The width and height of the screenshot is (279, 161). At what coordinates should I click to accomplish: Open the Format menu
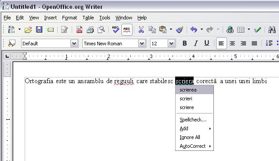[70, 18]
